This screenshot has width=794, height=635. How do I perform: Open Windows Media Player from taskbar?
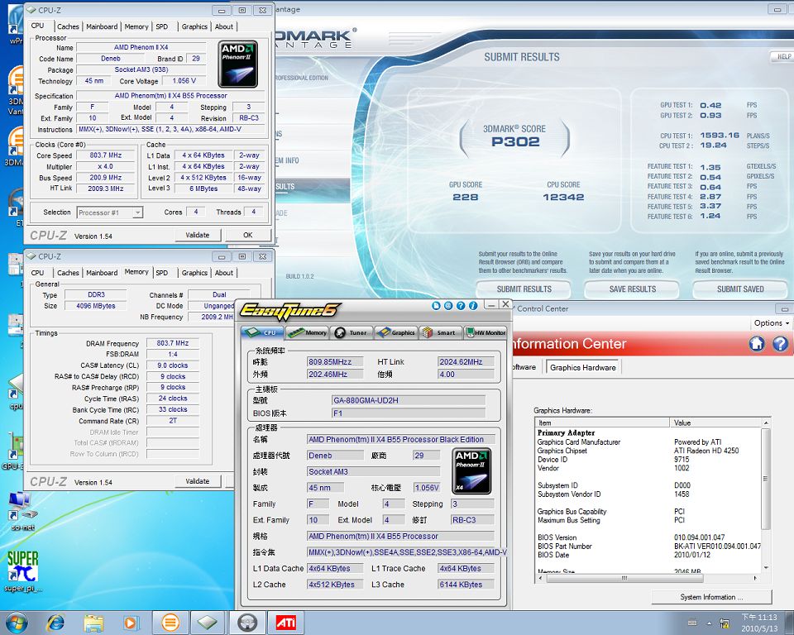pos(130,623)
